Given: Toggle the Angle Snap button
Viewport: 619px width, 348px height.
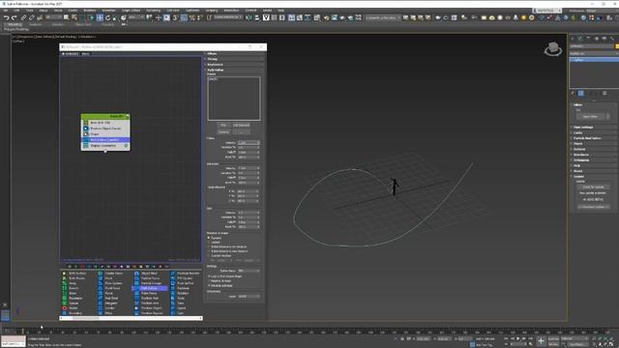Looking at the screenshot, I should (184, 17).
